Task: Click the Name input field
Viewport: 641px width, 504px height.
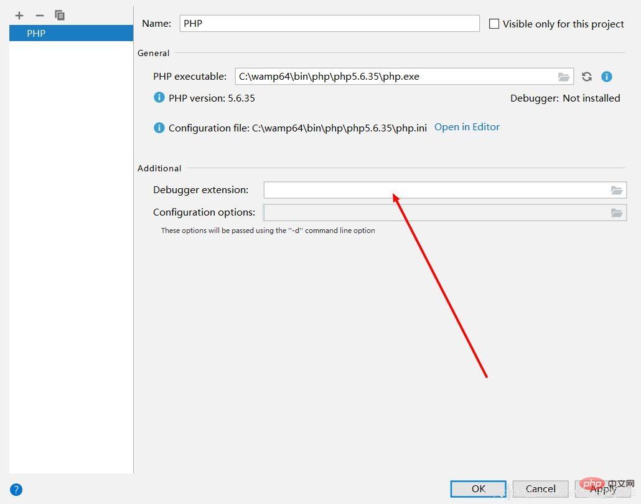Action: pyautogui.click(x=329, y=23)
